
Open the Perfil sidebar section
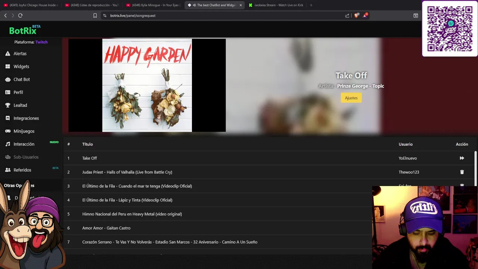(x=18, y=92)
